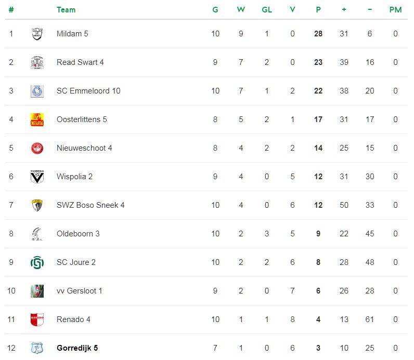Click the SC Emmeloord 10 club logo
The width and height of the screenshot is (414, 360).
pyautogui.click(x=36, y=91)
